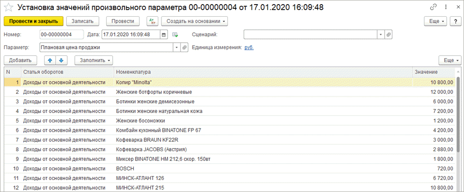464x192 pixels.
Task: Open Параметр item via open-form icon
Action: (184, 47)
